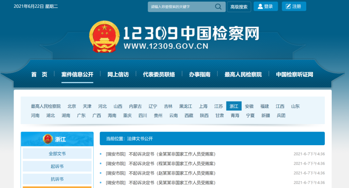The image size is (349, 188).
Task: Open 中国检察听证网 navigation item
Action: point(294,74)
